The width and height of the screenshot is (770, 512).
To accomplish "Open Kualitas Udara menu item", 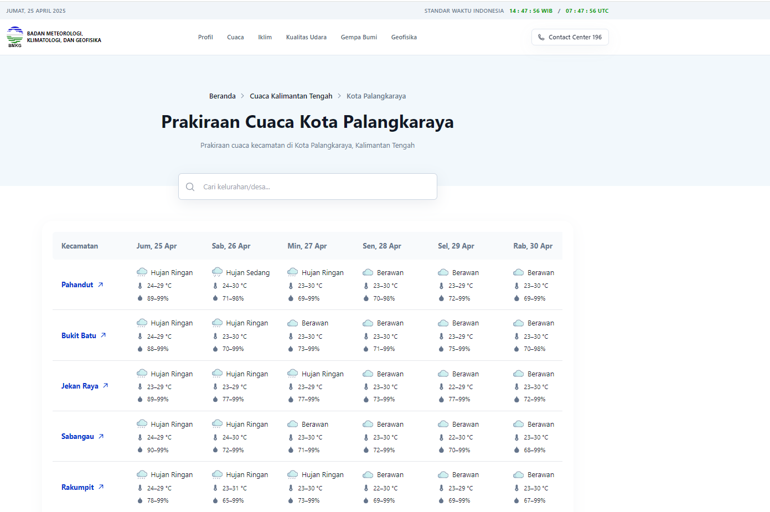I will click(x=306, y=38).
